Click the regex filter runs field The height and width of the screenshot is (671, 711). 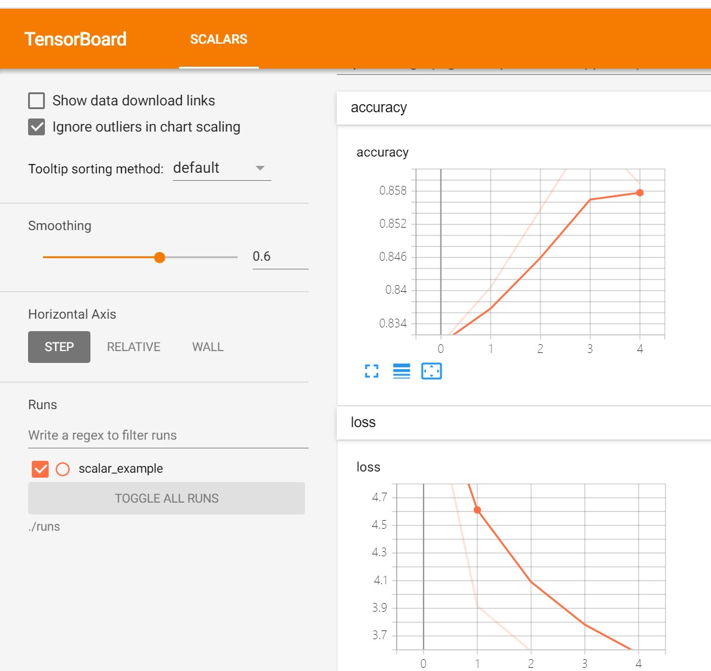(168, 435)
